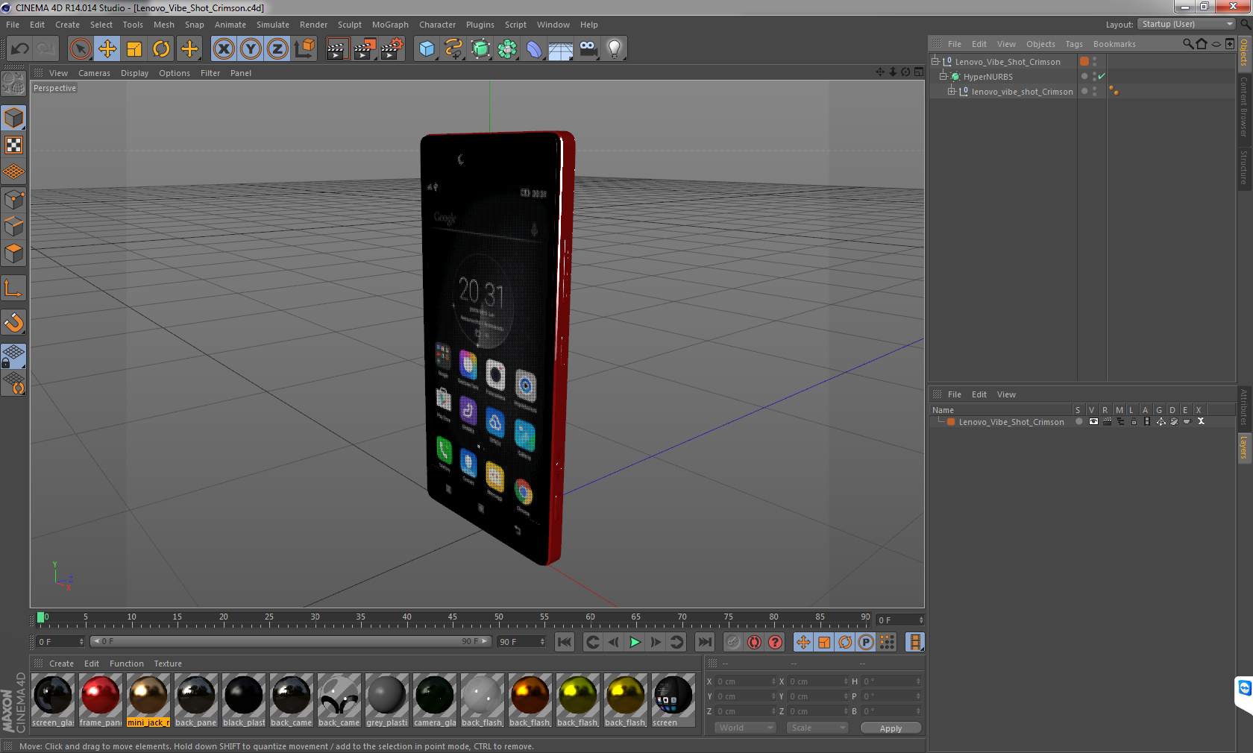The width and height of the screenshot is (1253, 753).
Task: Switch to Polygons mode
Action: click(x=14, y=253)
